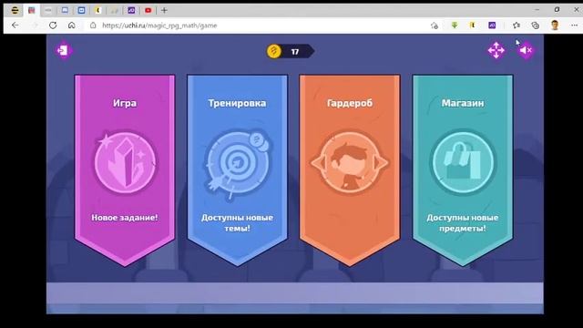This screenshot has width=583, height=328.
Task: Go back with the browser back arrow
Action: click(x=15, y=26)
